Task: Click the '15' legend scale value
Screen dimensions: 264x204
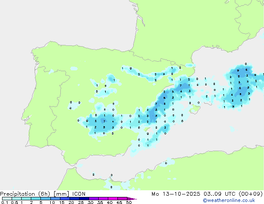Action: (x=62, y=202)
